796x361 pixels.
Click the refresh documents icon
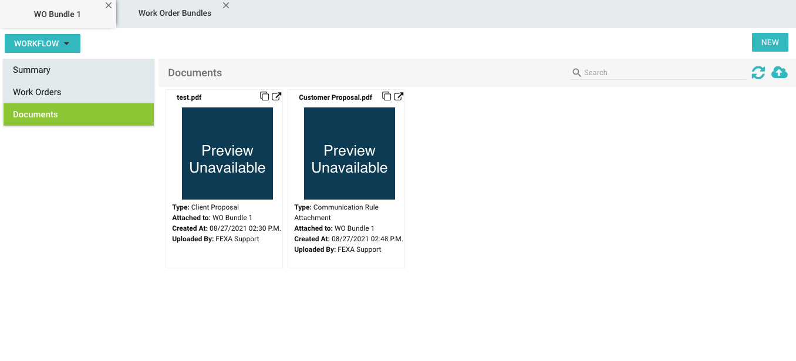pyautogui.click(x=758, y=73)
